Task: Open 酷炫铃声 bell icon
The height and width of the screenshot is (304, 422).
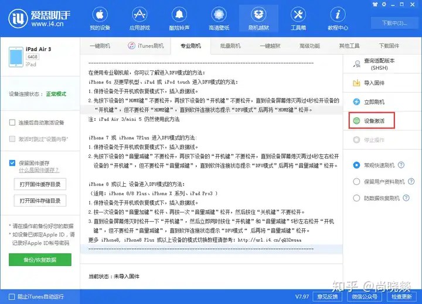Action: pyautogui.click(x=179, y=15)
